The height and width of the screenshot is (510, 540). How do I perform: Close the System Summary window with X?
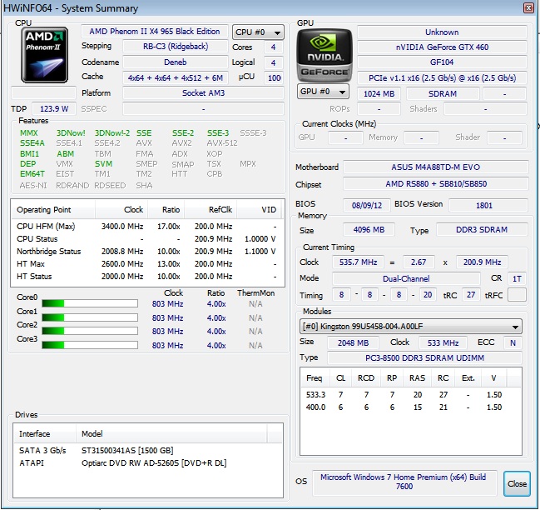[x=528, y=7]
